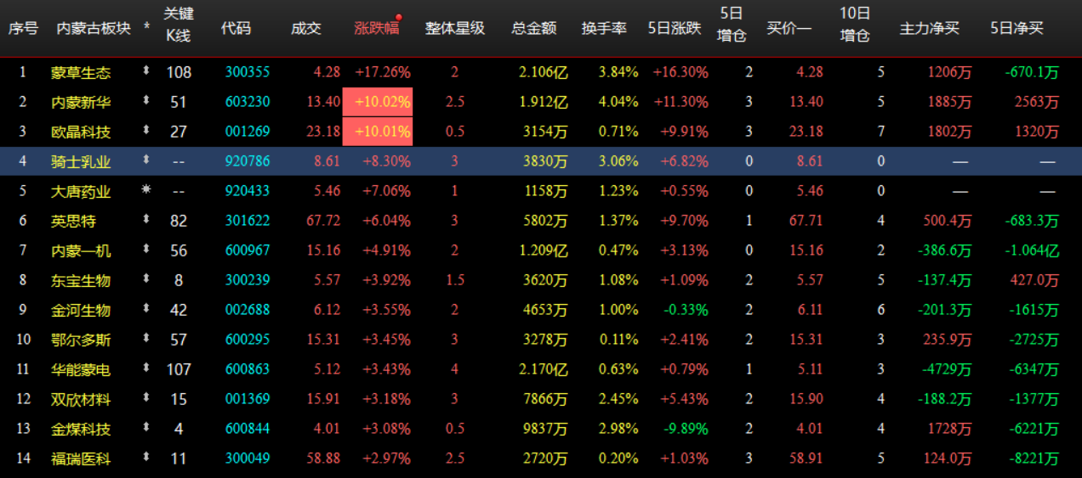Sort by the 主力净买 column header
The height and width of the screenshot is (478, 1082).
click(930, 28)
